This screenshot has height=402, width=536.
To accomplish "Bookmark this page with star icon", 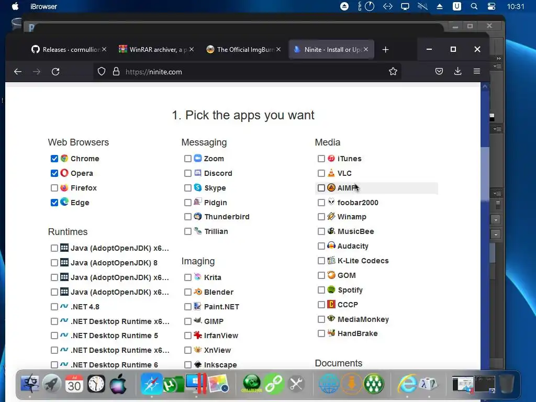I will coord(393,71).
